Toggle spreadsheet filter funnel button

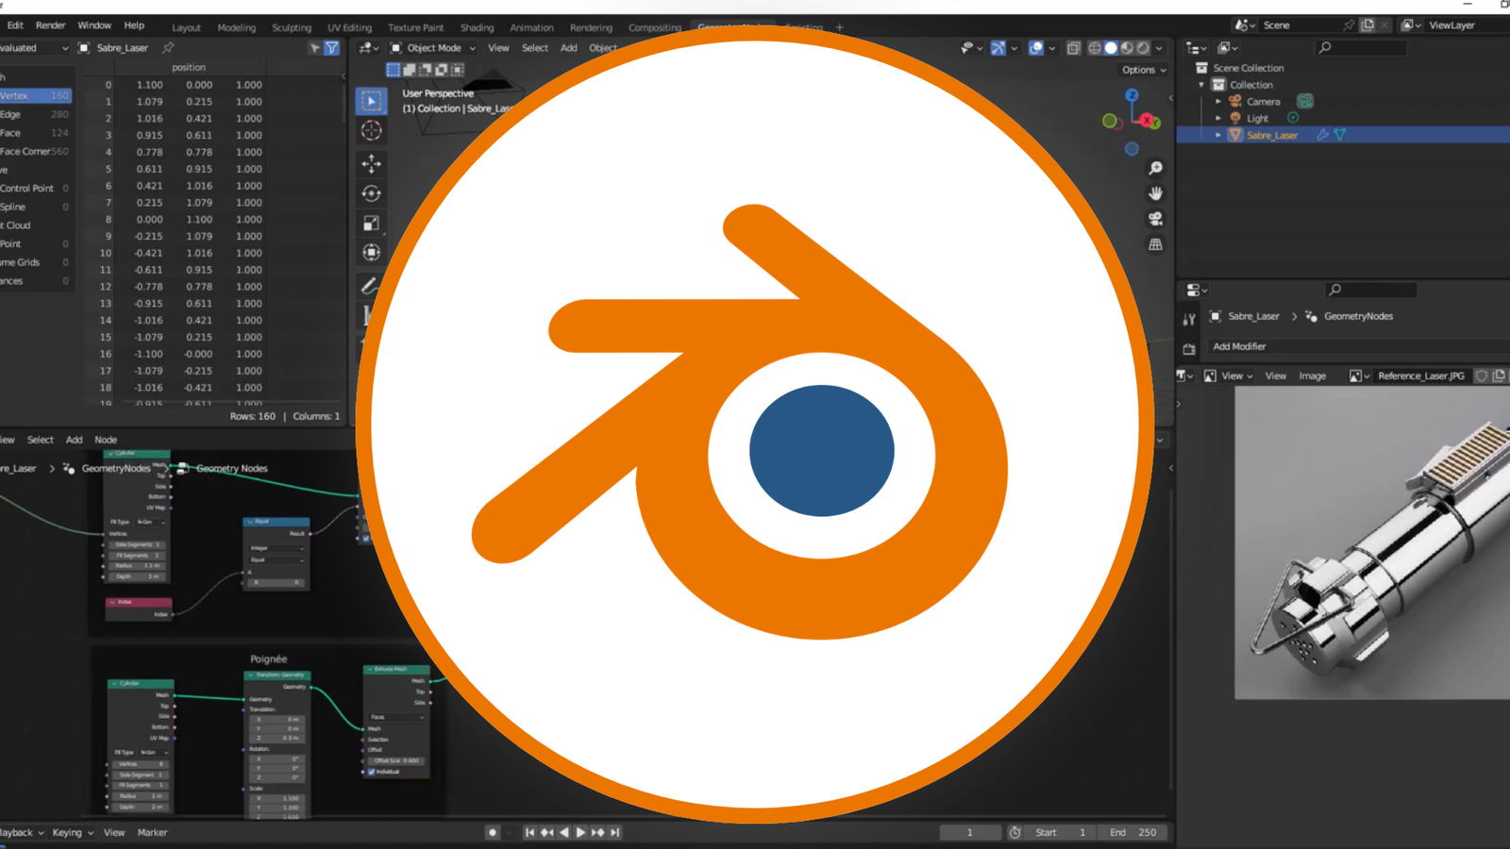(x=331, y=48)
